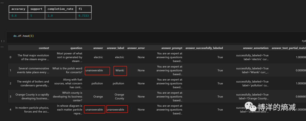
Task: Click the answer cell 'Orange' in row 3
Action: tap(98, 96)
